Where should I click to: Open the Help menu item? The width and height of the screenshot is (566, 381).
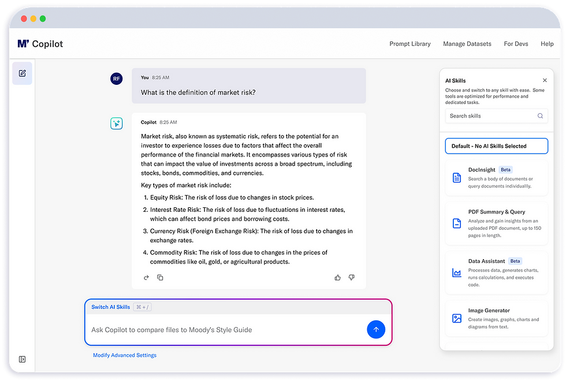click(547, 44)
